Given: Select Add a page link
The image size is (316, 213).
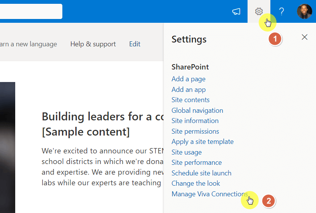Looking at the screenshot, I should tap(189, 79).
